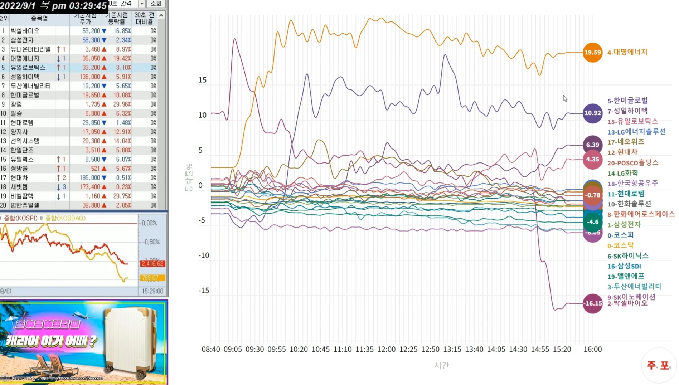
Task: Click the 19.59 orange value bubble
Action: click(592, 52)
